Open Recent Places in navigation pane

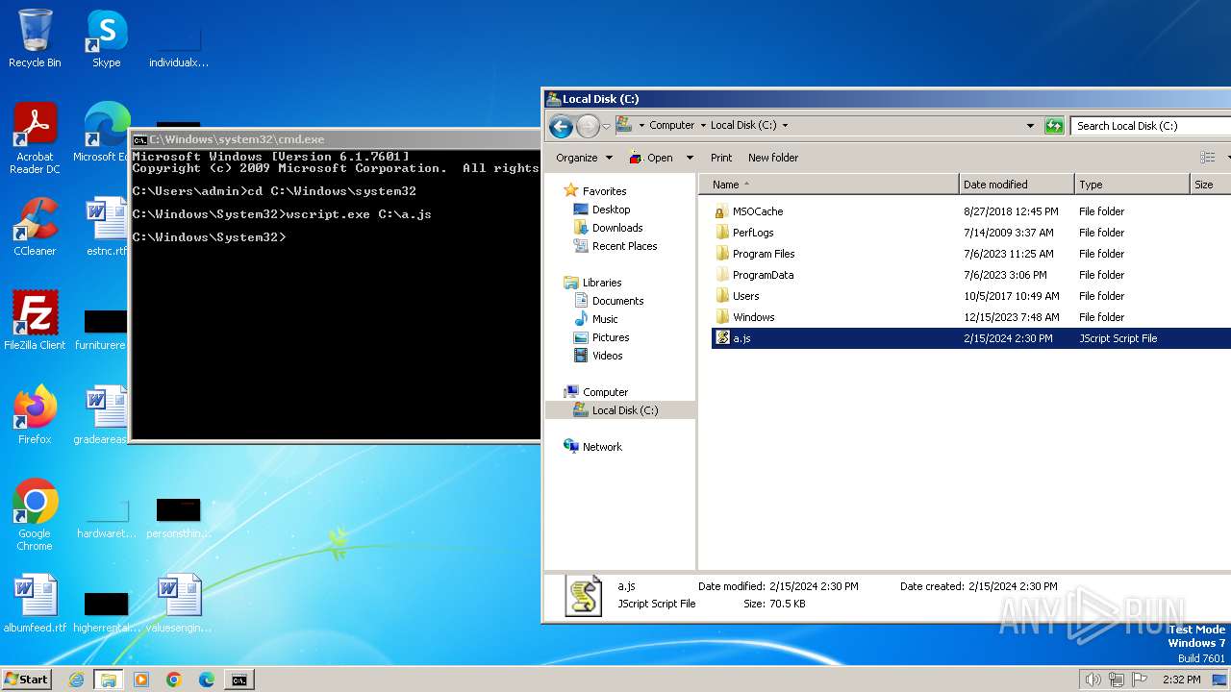[624, 246]
